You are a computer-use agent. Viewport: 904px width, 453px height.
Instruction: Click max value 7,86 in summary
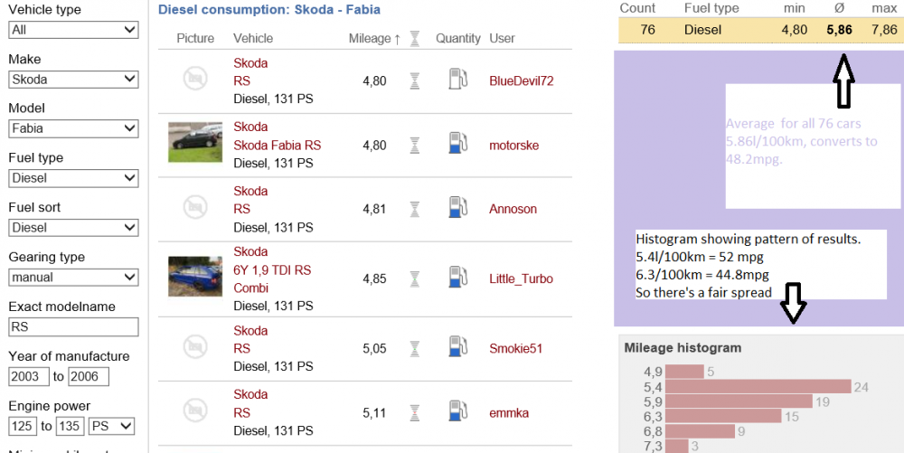click(x=884, y=30)
